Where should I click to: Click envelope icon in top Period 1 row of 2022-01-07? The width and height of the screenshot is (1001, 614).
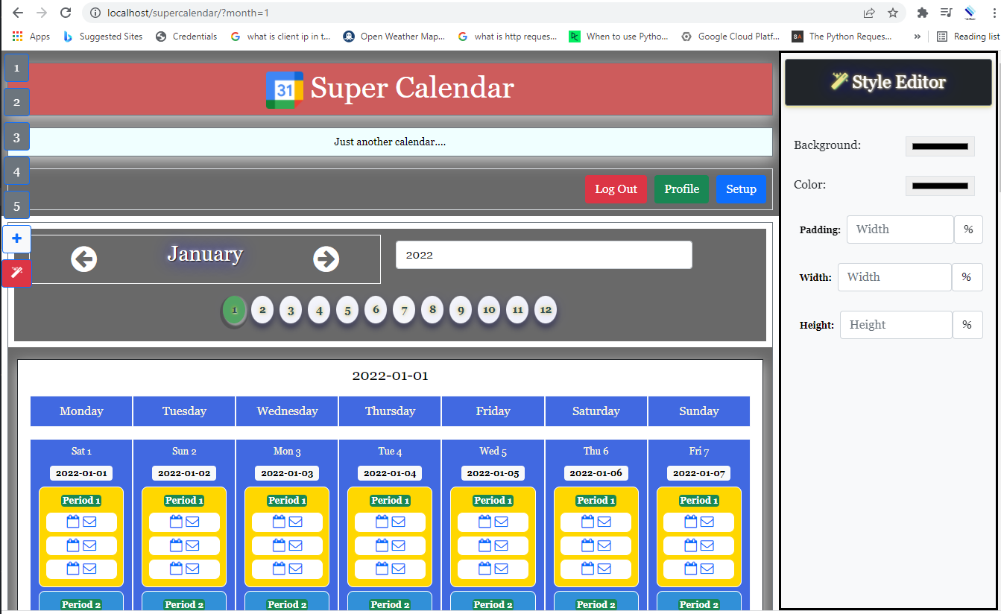(x=707, y=522)
